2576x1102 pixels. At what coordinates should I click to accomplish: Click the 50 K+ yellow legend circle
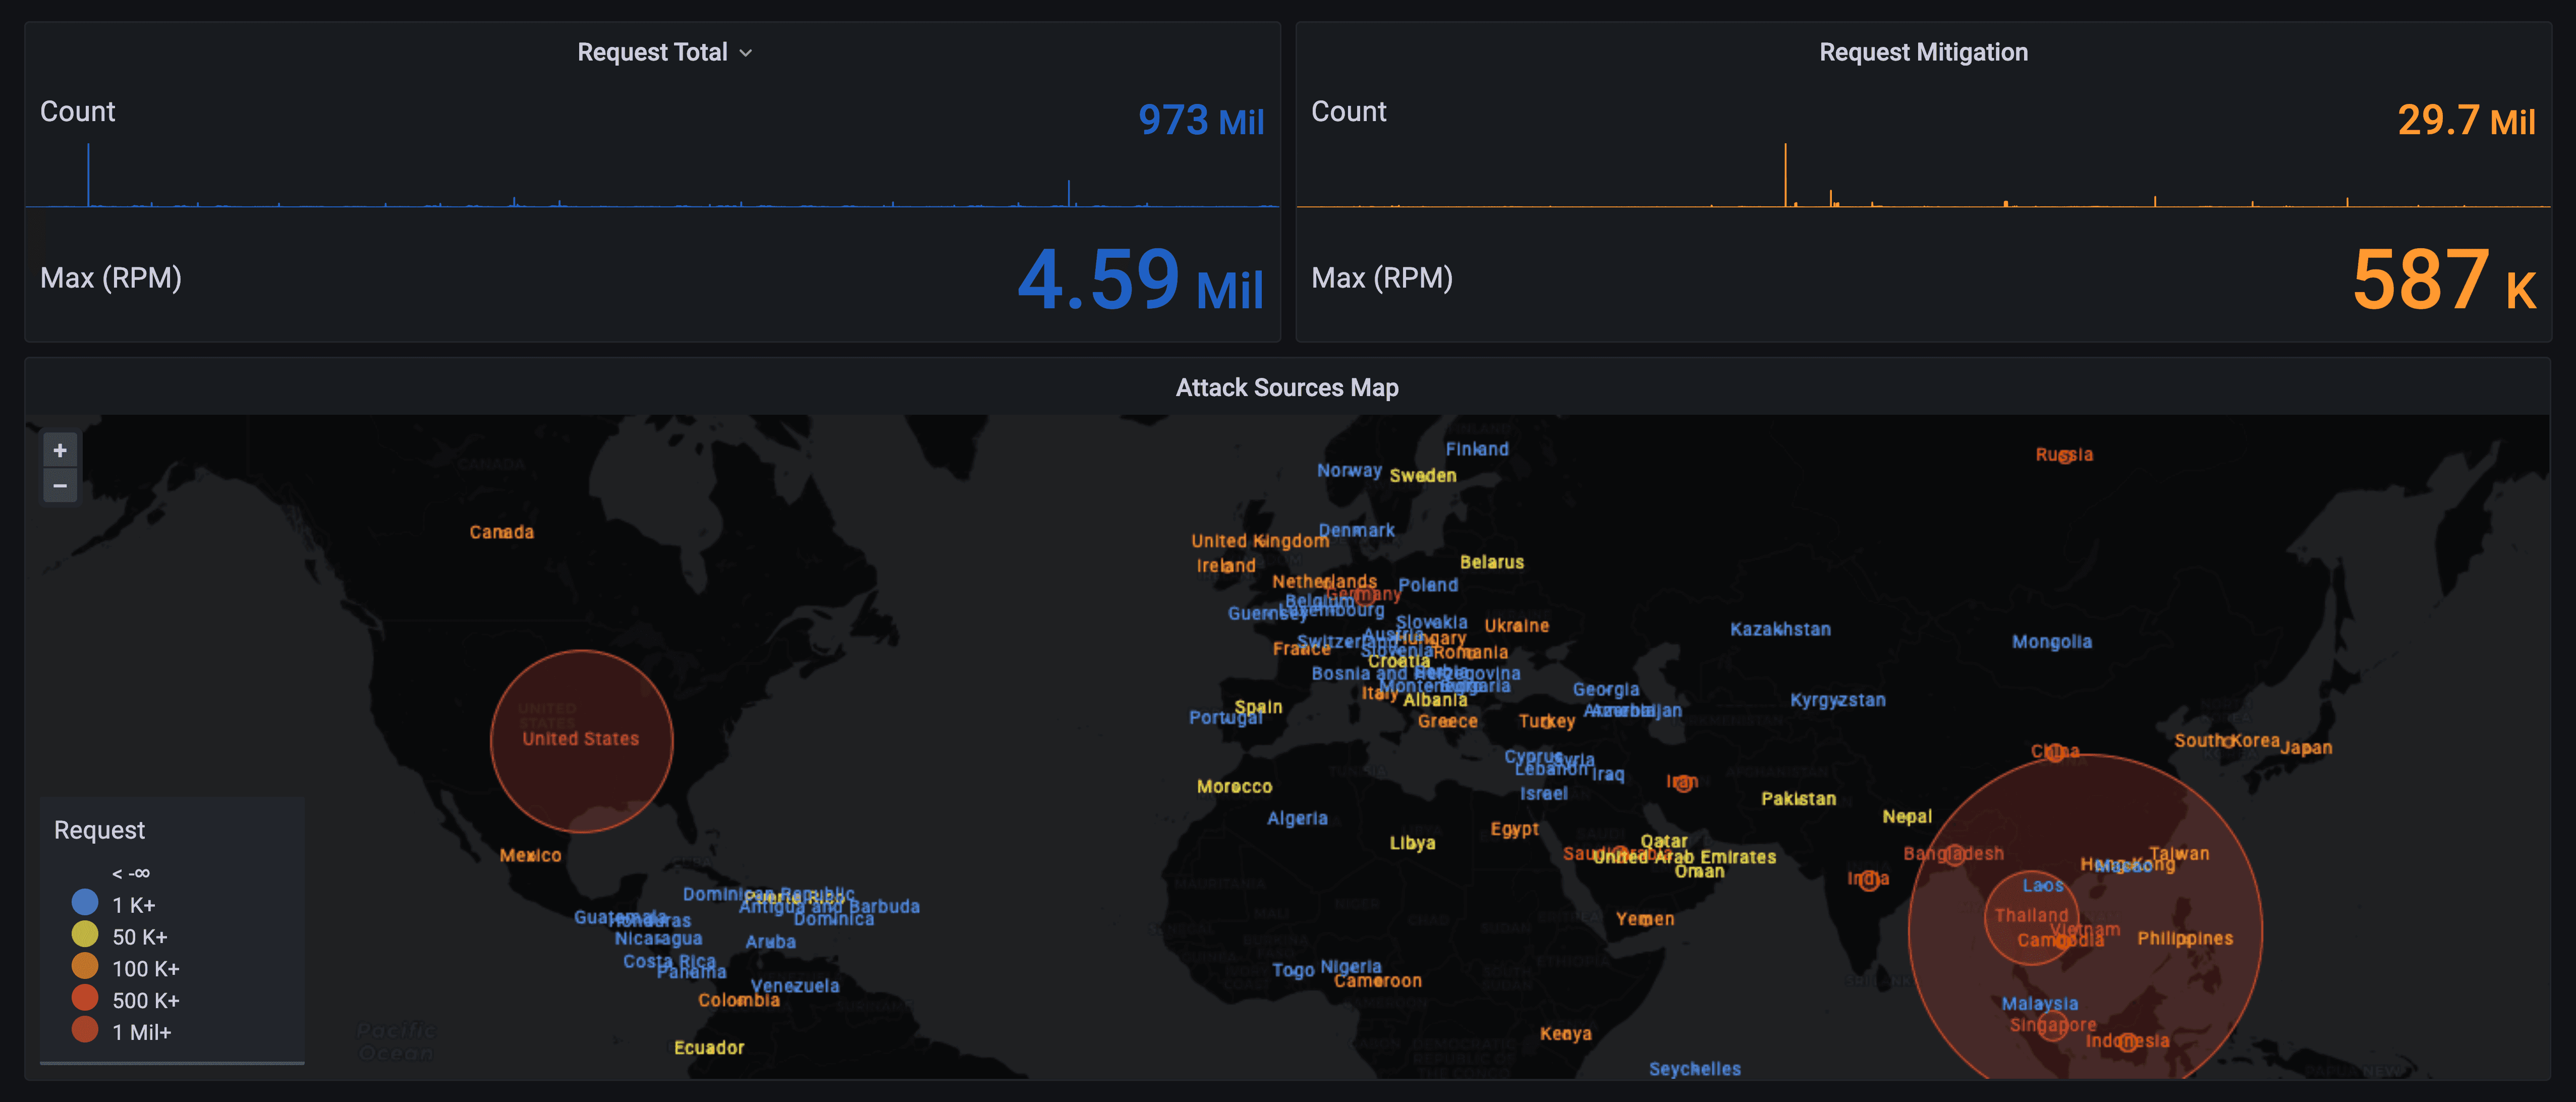[85, 935]
